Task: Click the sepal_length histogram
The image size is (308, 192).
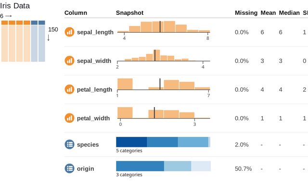Action: click(x=164, y=27)
